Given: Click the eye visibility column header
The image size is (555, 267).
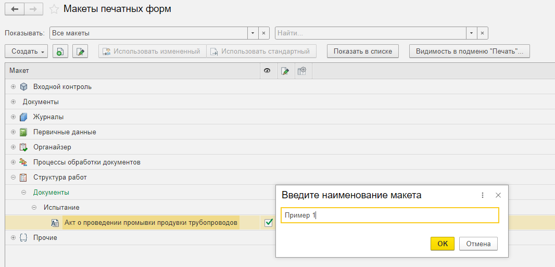Looking at the screenshot, I should coord(268,71).
